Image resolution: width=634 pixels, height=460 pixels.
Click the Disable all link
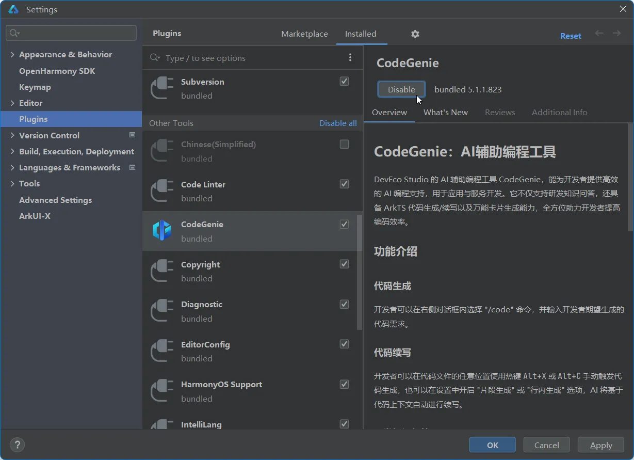(x=338, y=123)
